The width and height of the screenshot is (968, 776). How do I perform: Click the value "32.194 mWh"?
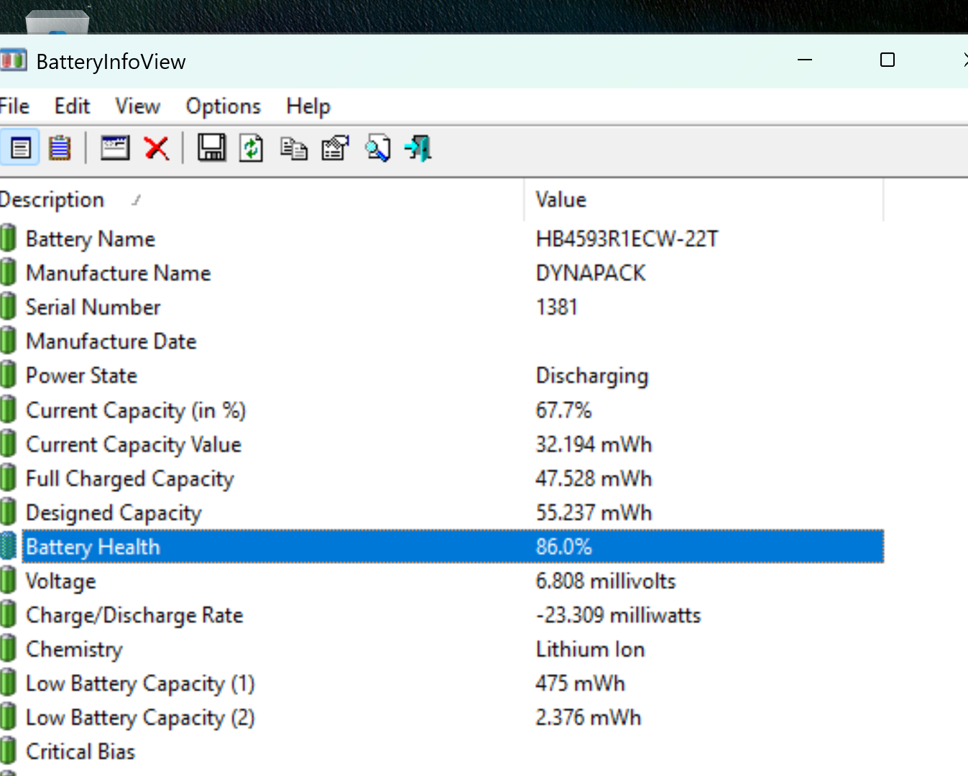point(594,444)
